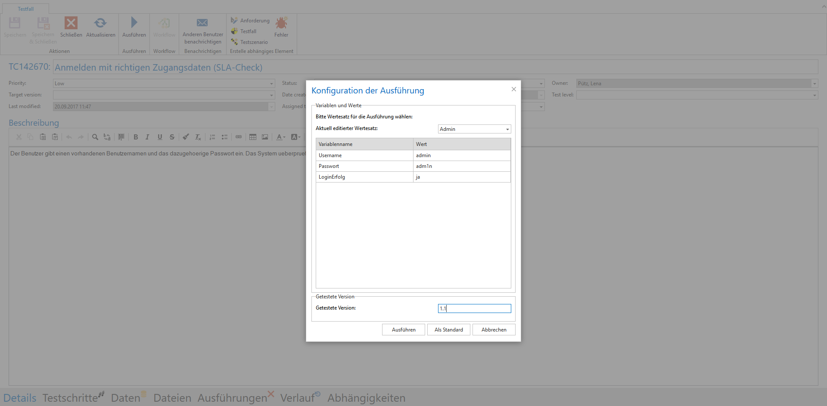Click the Anderen Benutzer benachrichtigen envelope icon
The height and width of the screenshot is (406, 827).
(202, 23)
